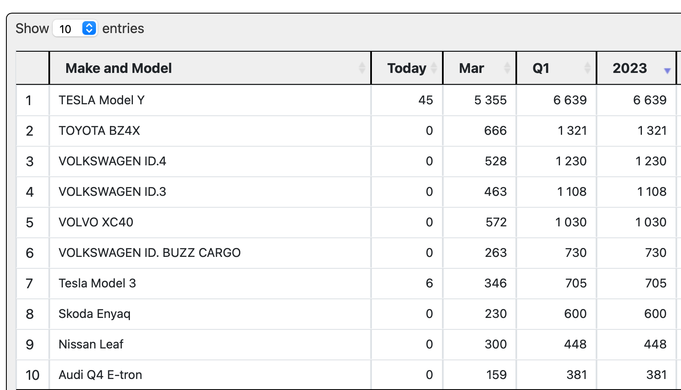Image resolution: width=681 pixels, height=390 pixels.
Task: Click the VOLKSWAGEN ID.3 entry
Action: tap(113, 192)
